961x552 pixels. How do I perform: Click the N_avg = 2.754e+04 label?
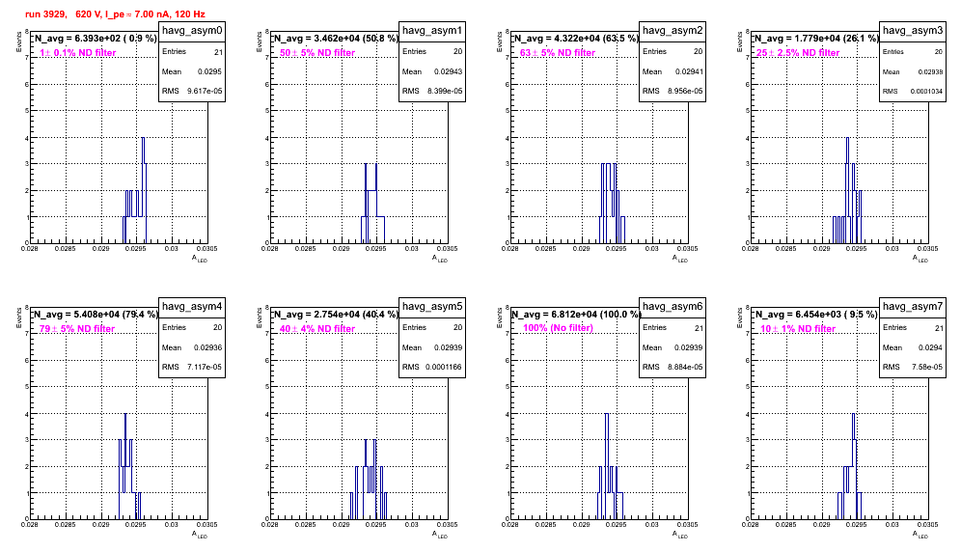click(x=336, y=314)
